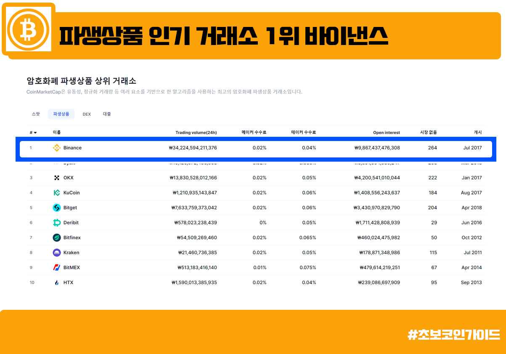Click Binance launch date Jul 2017
Viewport: 506px width, 354px height.
472,148
